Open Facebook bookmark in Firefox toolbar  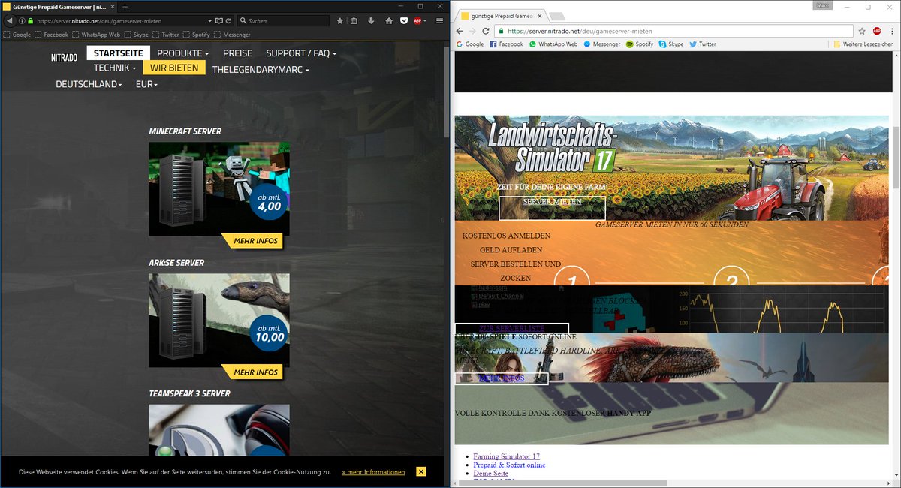coord(51,35)
